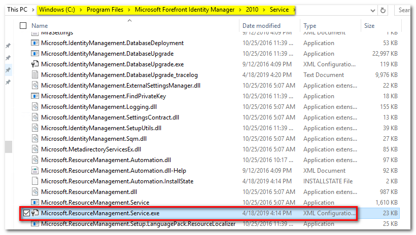Click the Automation.dll-Help XML document icon
Screen dimensions: 416x235
point(35,170)
